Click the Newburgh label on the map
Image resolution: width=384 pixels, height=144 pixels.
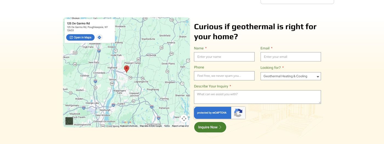(x=105, y=110)
